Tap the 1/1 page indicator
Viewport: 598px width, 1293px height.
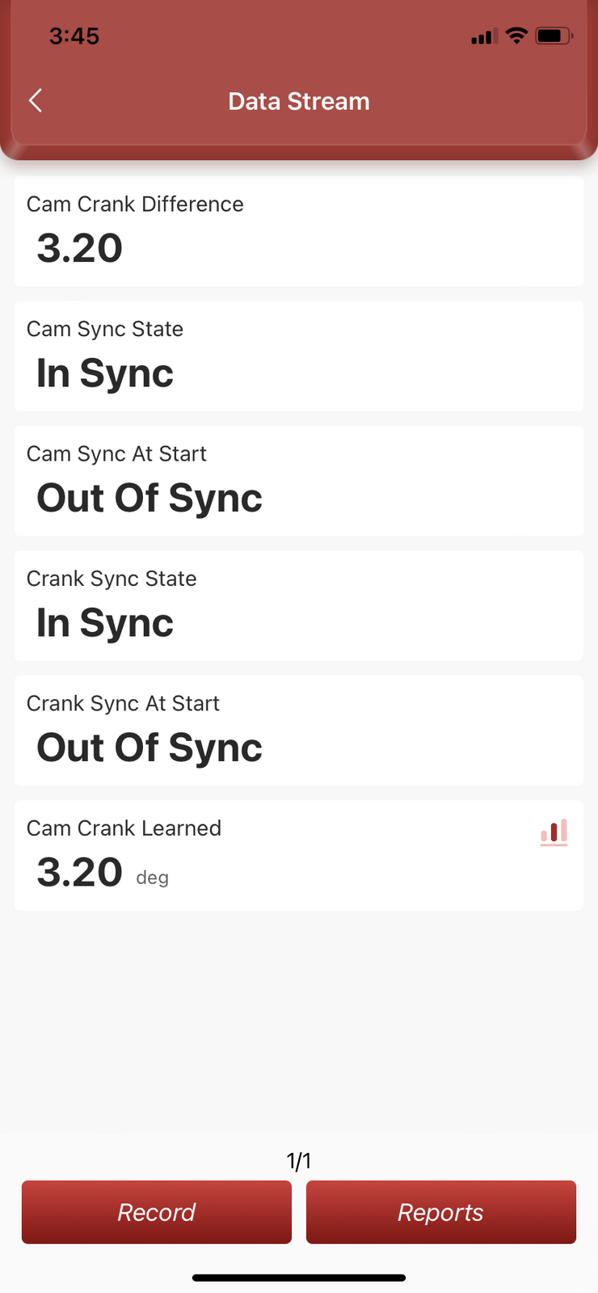[x=299, y=1161]
